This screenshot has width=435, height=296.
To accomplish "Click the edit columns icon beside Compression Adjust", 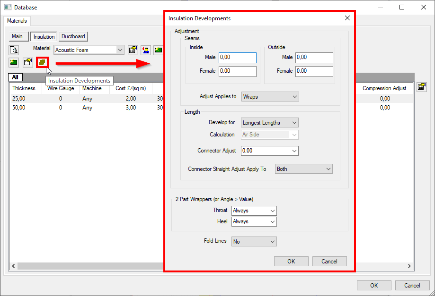I will [421, 87].
